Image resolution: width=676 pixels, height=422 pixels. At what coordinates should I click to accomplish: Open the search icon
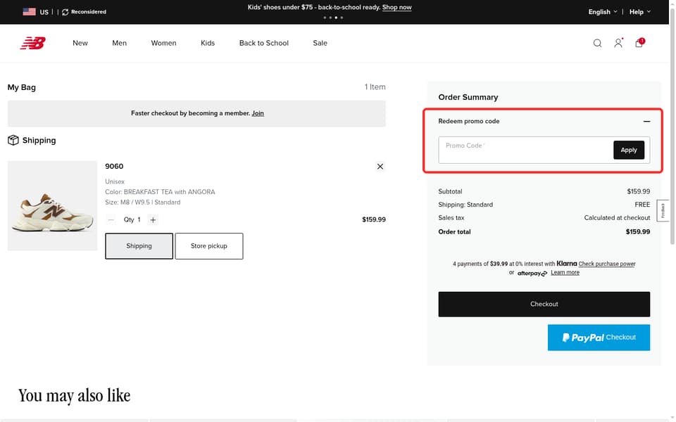[597, 43]
